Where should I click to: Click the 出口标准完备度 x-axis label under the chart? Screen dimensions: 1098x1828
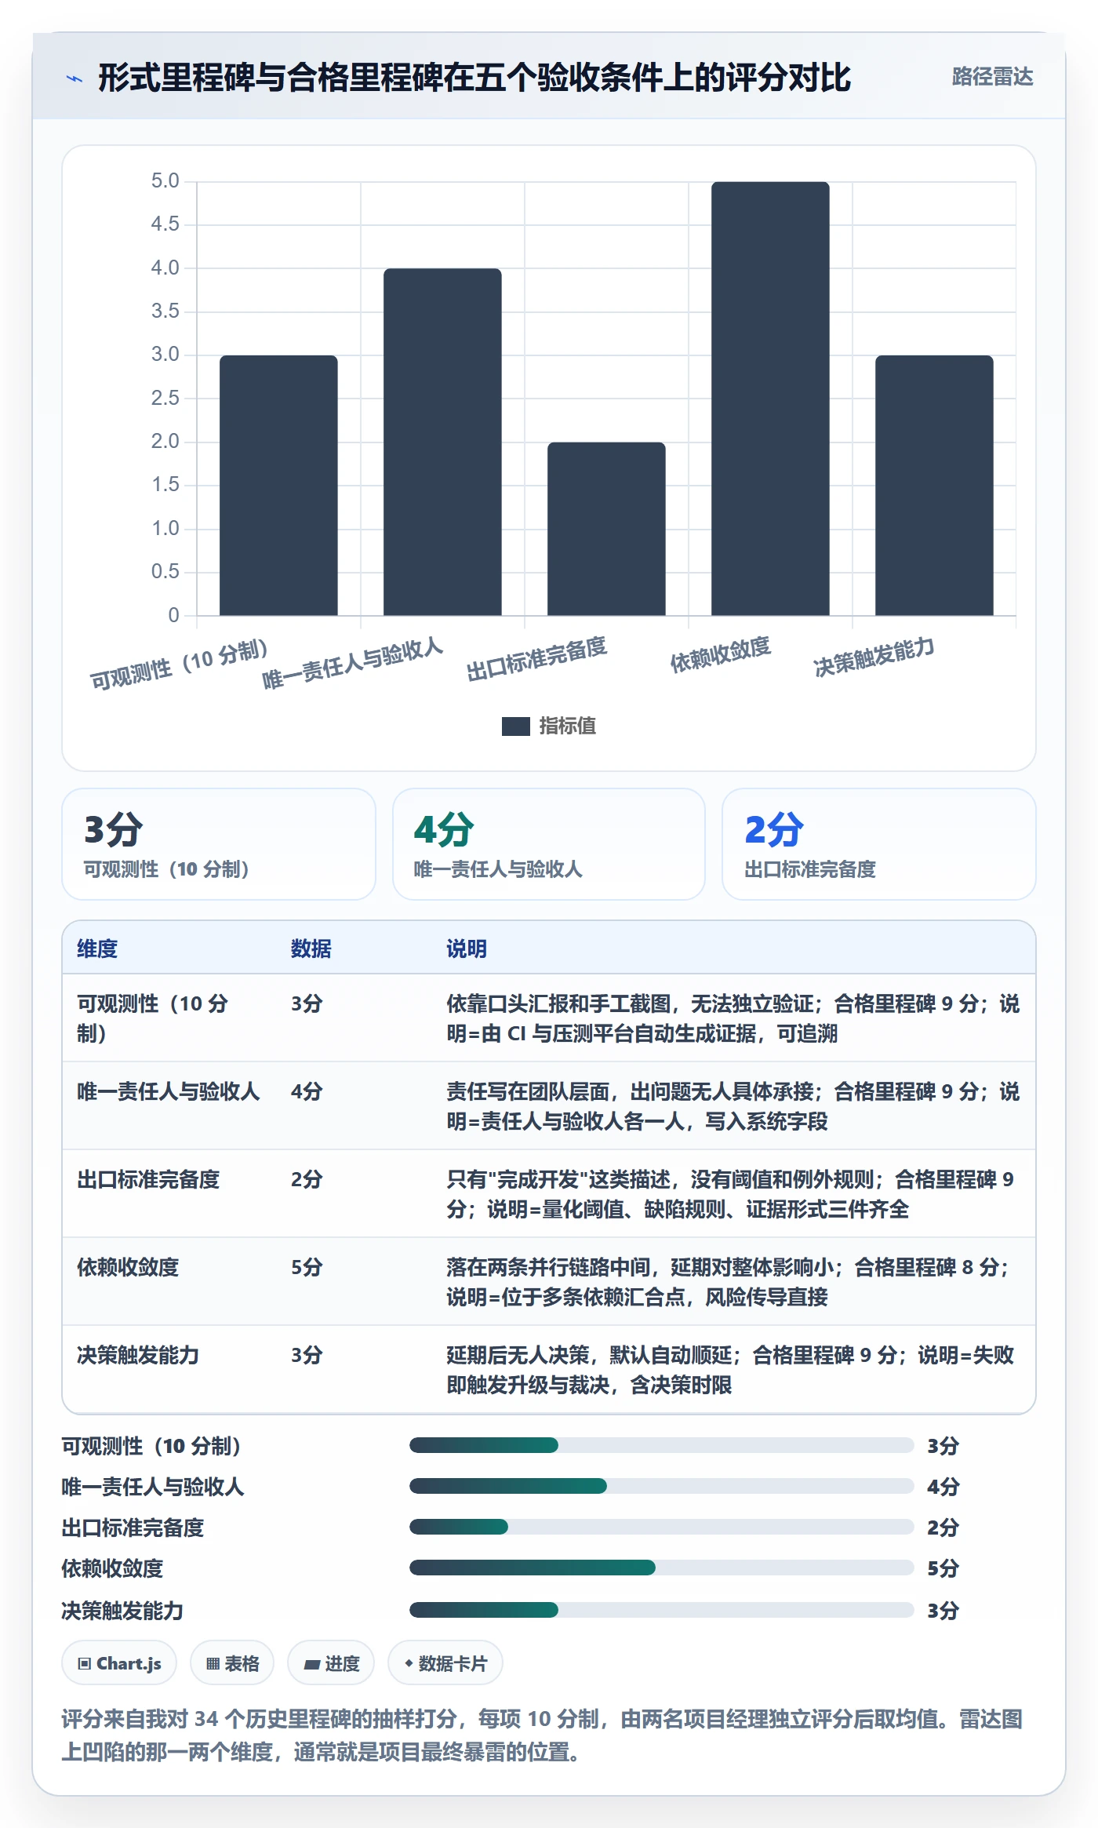(536, 660)
